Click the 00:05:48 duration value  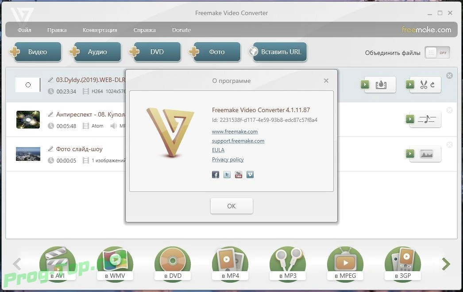pyautogui.click(x=66, y=126)
